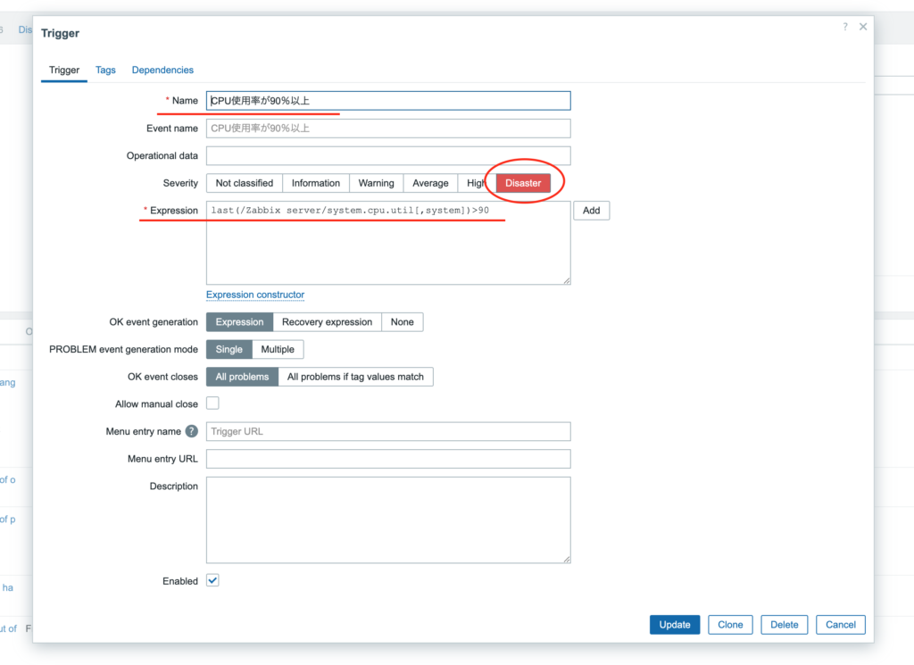Close the Trigger dialog with X icon

[863, 27]
